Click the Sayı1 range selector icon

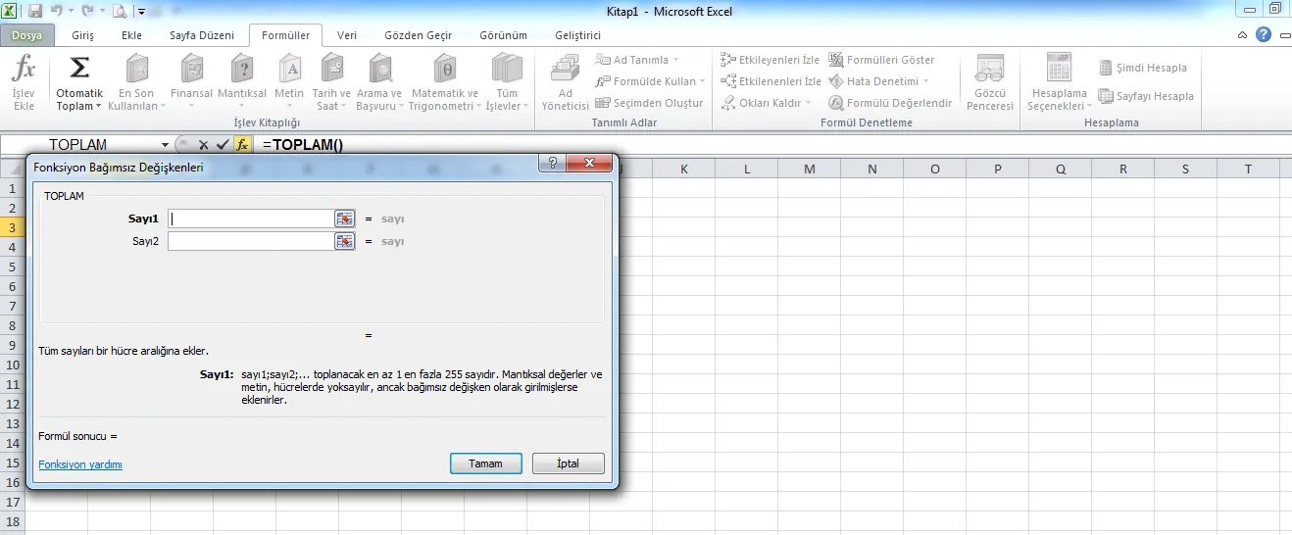coord(344,219)
